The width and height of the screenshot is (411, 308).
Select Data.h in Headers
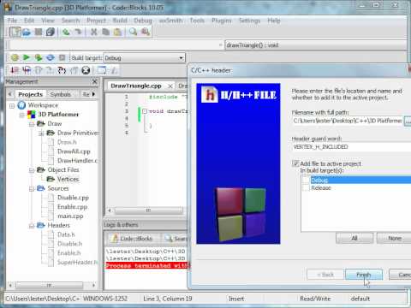66,234
